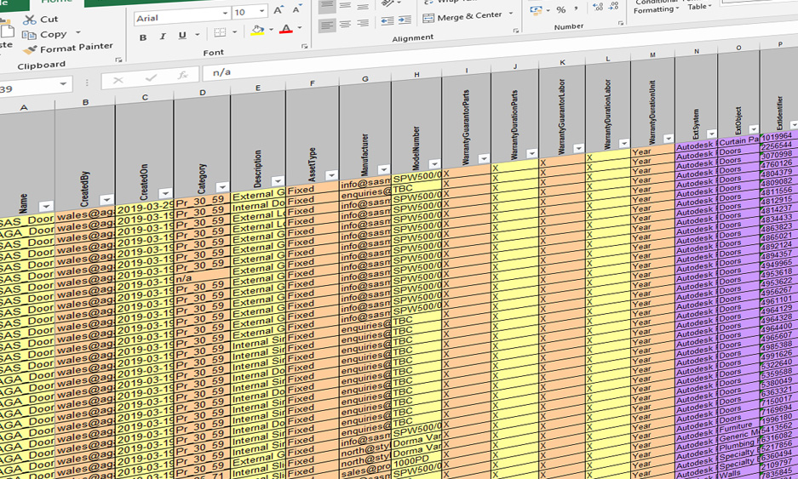Open the Font size dropdown showing 10
The height and width of the screenshot is (479, 798).
click(262, 11)
